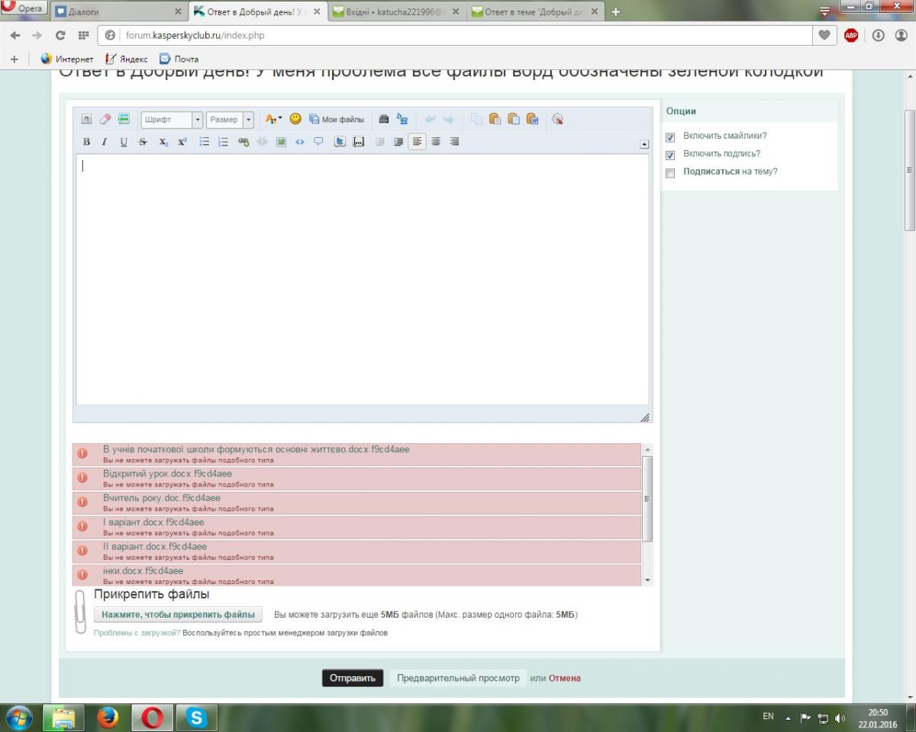This screenshot has height=732, width=916.
Task: Click the Twitter embed toolbar icon
Action: (340, 142)
